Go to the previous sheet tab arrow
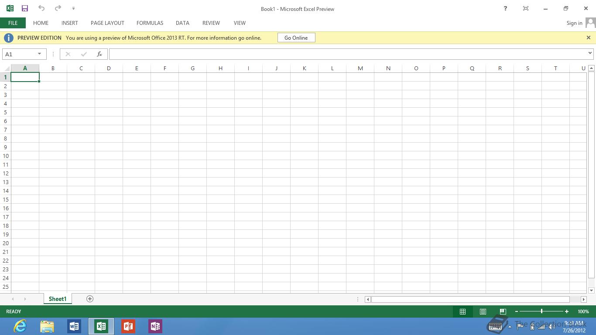 [13, 299]
